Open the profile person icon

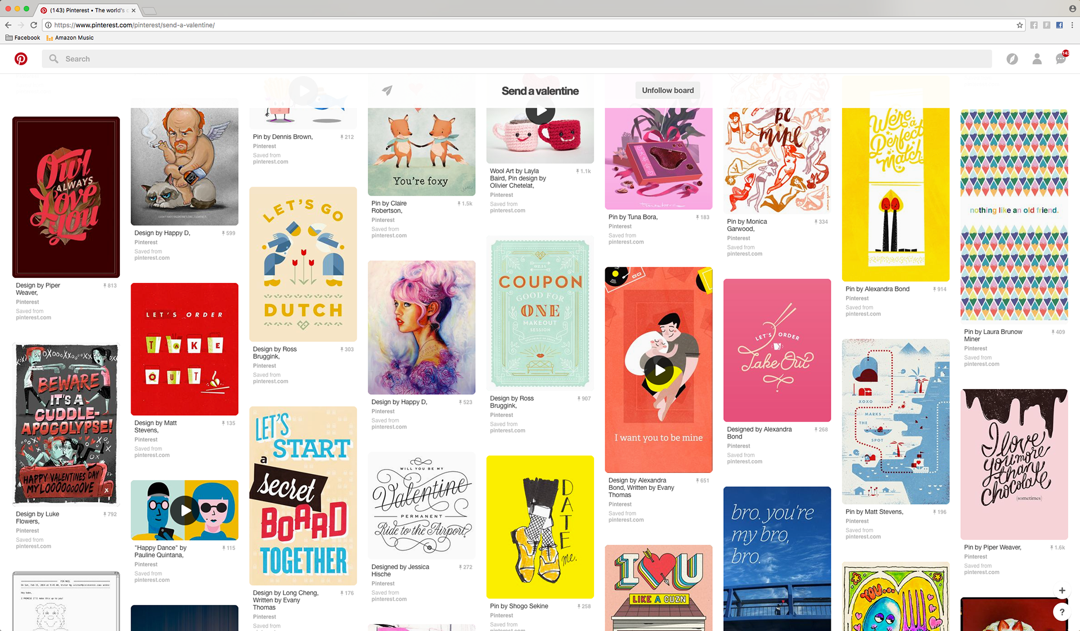pyautogui.click(x=1037, y=59)
